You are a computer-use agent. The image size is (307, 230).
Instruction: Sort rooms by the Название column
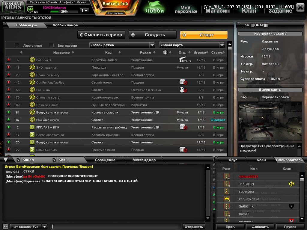click(x=64, y=52)
